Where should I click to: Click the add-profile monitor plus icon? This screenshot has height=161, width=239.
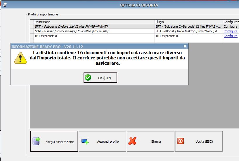tap(85, 141)
